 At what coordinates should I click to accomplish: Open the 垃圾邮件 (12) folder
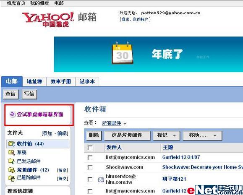[33, 170]
